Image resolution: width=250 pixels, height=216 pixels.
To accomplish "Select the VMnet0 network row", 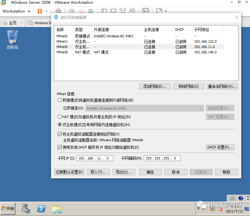I will point(140,36).
